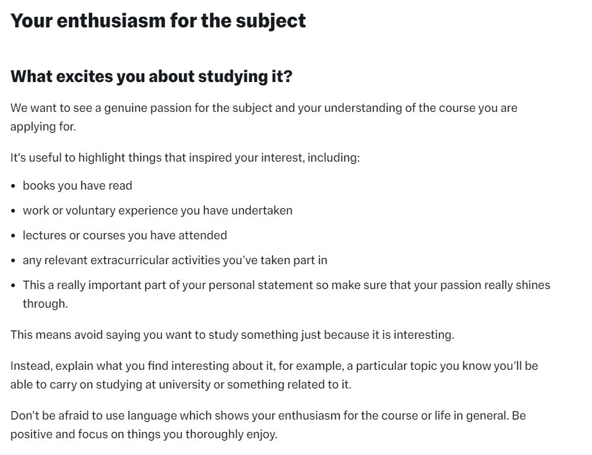
Task: Click the bullet dot before 'lectures or courses'
Action: [14, 236]
